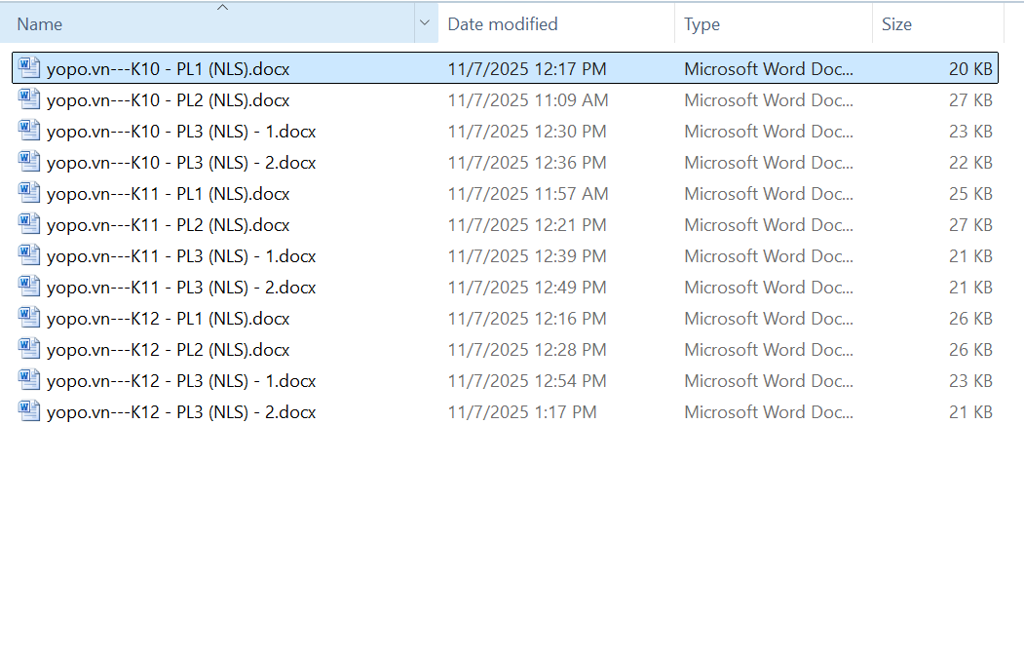Select file yopo.vn---K12 - PL3 (NLS) - 1.docx
Screen dimensions: 1024x656
click(181, 381)
